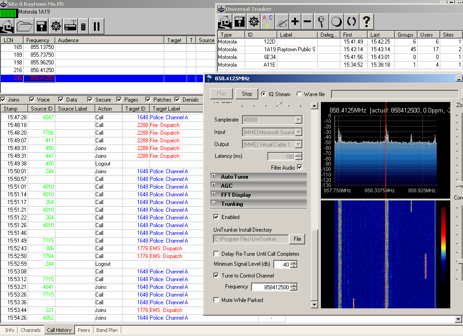This screenshot has width=463, height=336.
Task: Select the highlighted LCN 296 channel row
Action: pyautogui.click(x=102, y=78)
